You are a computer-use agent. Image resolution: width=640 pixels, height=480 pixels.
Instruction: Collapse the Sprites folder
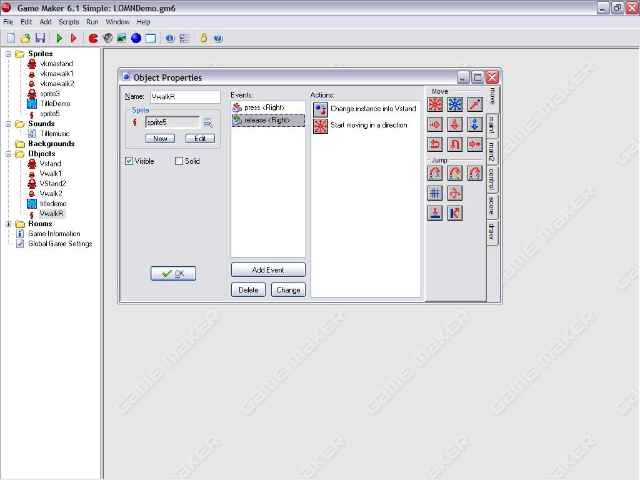[x=8, y=54]
